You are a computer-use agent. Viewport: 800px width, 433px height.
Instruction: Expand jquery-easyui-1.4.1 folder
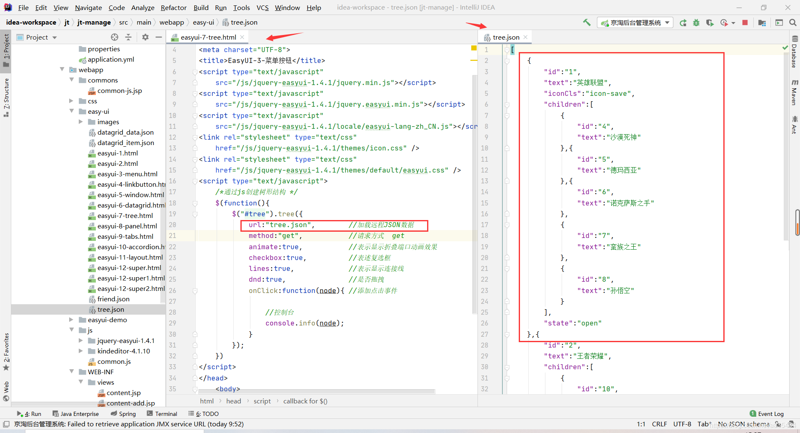pos(81,340)
